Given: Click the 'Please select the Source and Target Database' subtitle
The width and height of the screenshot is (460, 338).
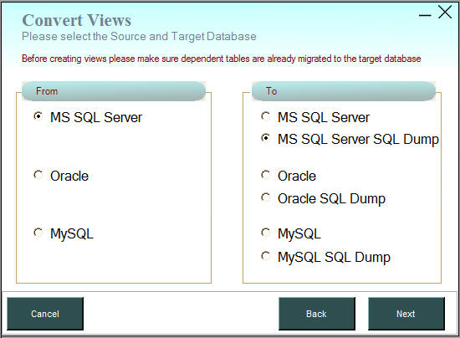Looking at the screenshot, I should tap(139, 36).
